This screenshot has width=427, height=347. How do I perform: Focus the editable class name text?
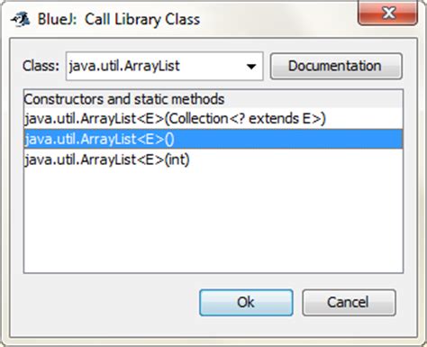(x=155, y=66)
